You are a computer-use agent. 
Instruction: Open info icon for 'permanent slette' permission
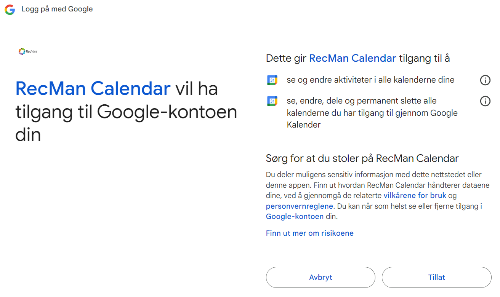485,101
